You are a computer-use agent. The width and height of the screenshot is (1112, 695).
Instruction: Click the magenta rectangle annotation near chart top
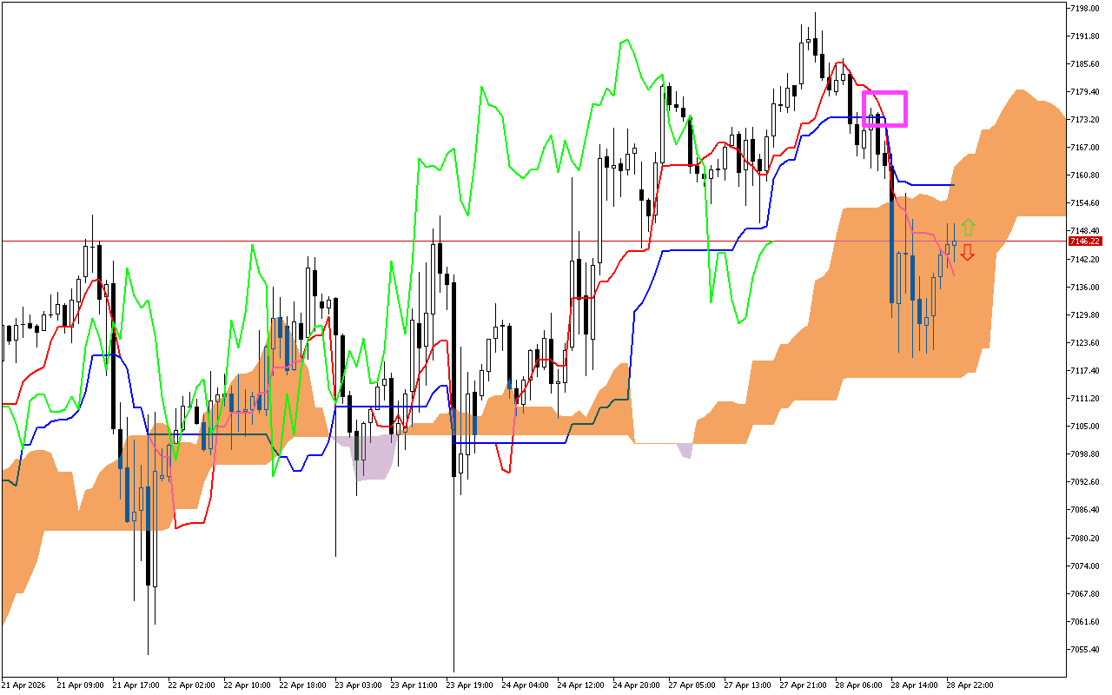[884, 108]
